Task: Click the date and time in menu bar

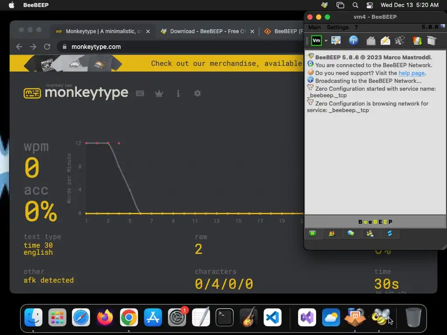Action: coord(409,5)
